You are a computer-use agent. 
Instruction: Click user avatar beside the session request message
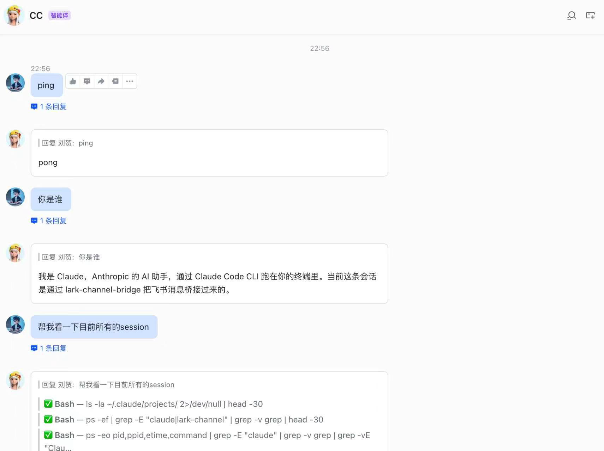[x=15, y=325]
